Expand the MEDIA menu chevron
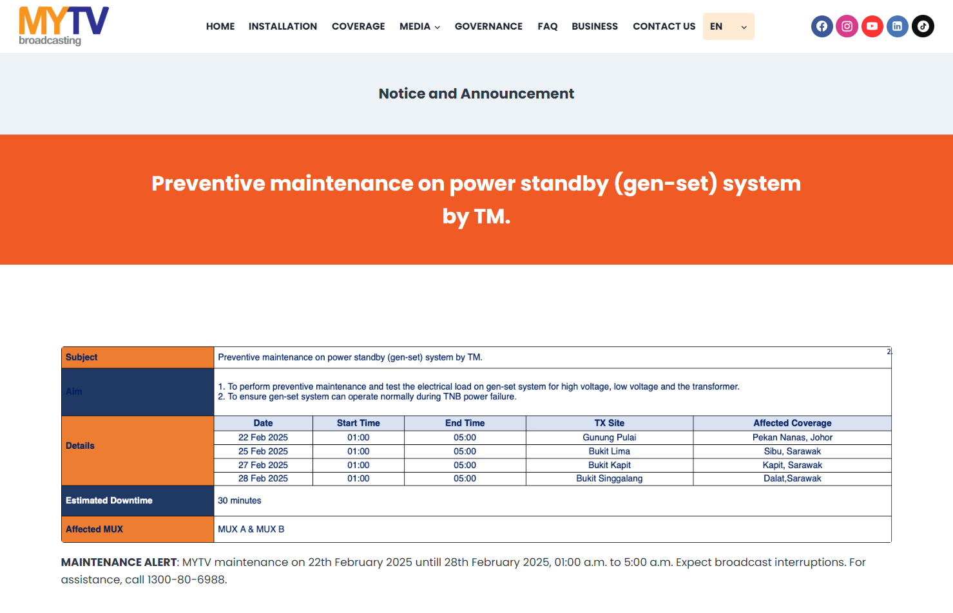953x613 pixels. click(438, 27)
